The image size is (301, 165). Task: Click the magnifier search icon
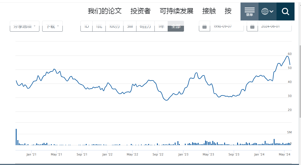click(x=286, y=11)
